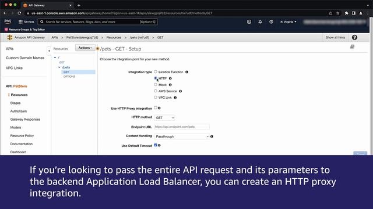The height and width of the screenshot is (209, 373).
Task: Open VPC Links in left navigation
Action: coord(14,68)
